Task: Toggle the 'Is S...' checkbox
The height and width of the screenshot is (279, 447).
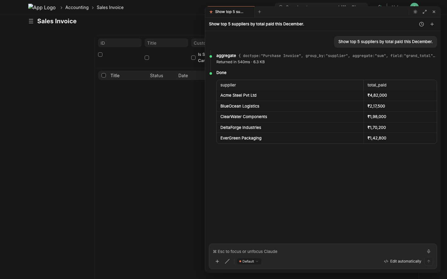Action: coord(193,58)
